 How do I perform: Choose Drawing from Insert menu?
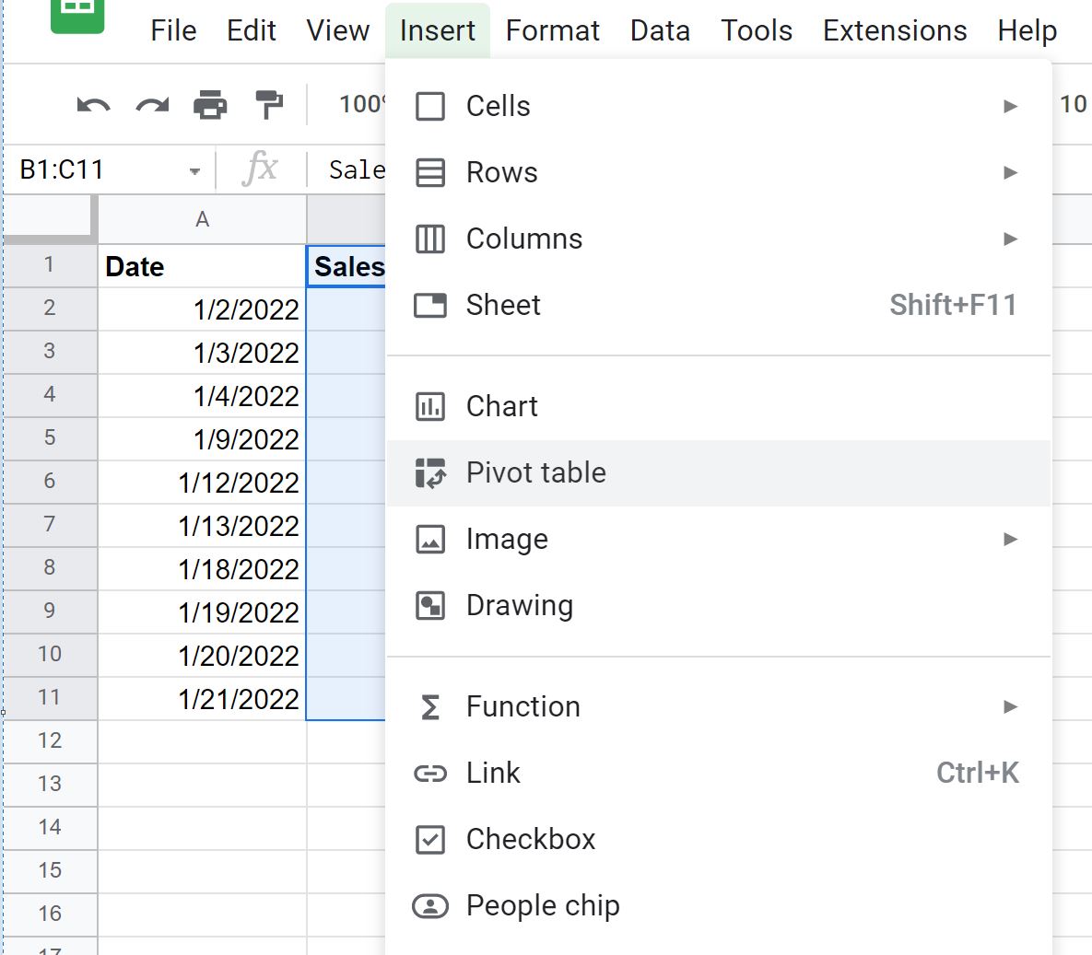point(718,606)
